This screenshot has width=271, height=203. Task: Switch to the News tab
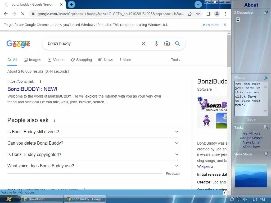tap(106, 60)
